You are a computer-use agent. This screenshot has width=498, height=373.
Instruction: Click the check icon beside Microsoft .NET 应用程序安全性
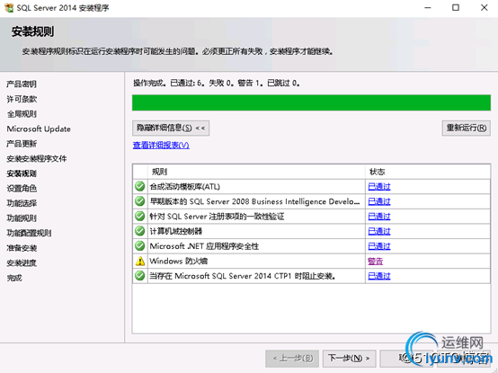pyautogui.click(x=139, y=245)
